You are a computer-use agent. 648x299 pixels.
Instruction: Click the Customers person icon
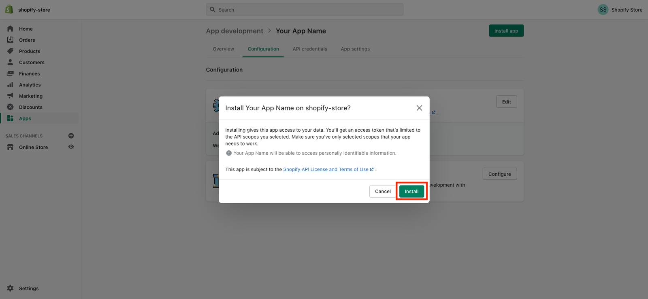tap(10, 62)
